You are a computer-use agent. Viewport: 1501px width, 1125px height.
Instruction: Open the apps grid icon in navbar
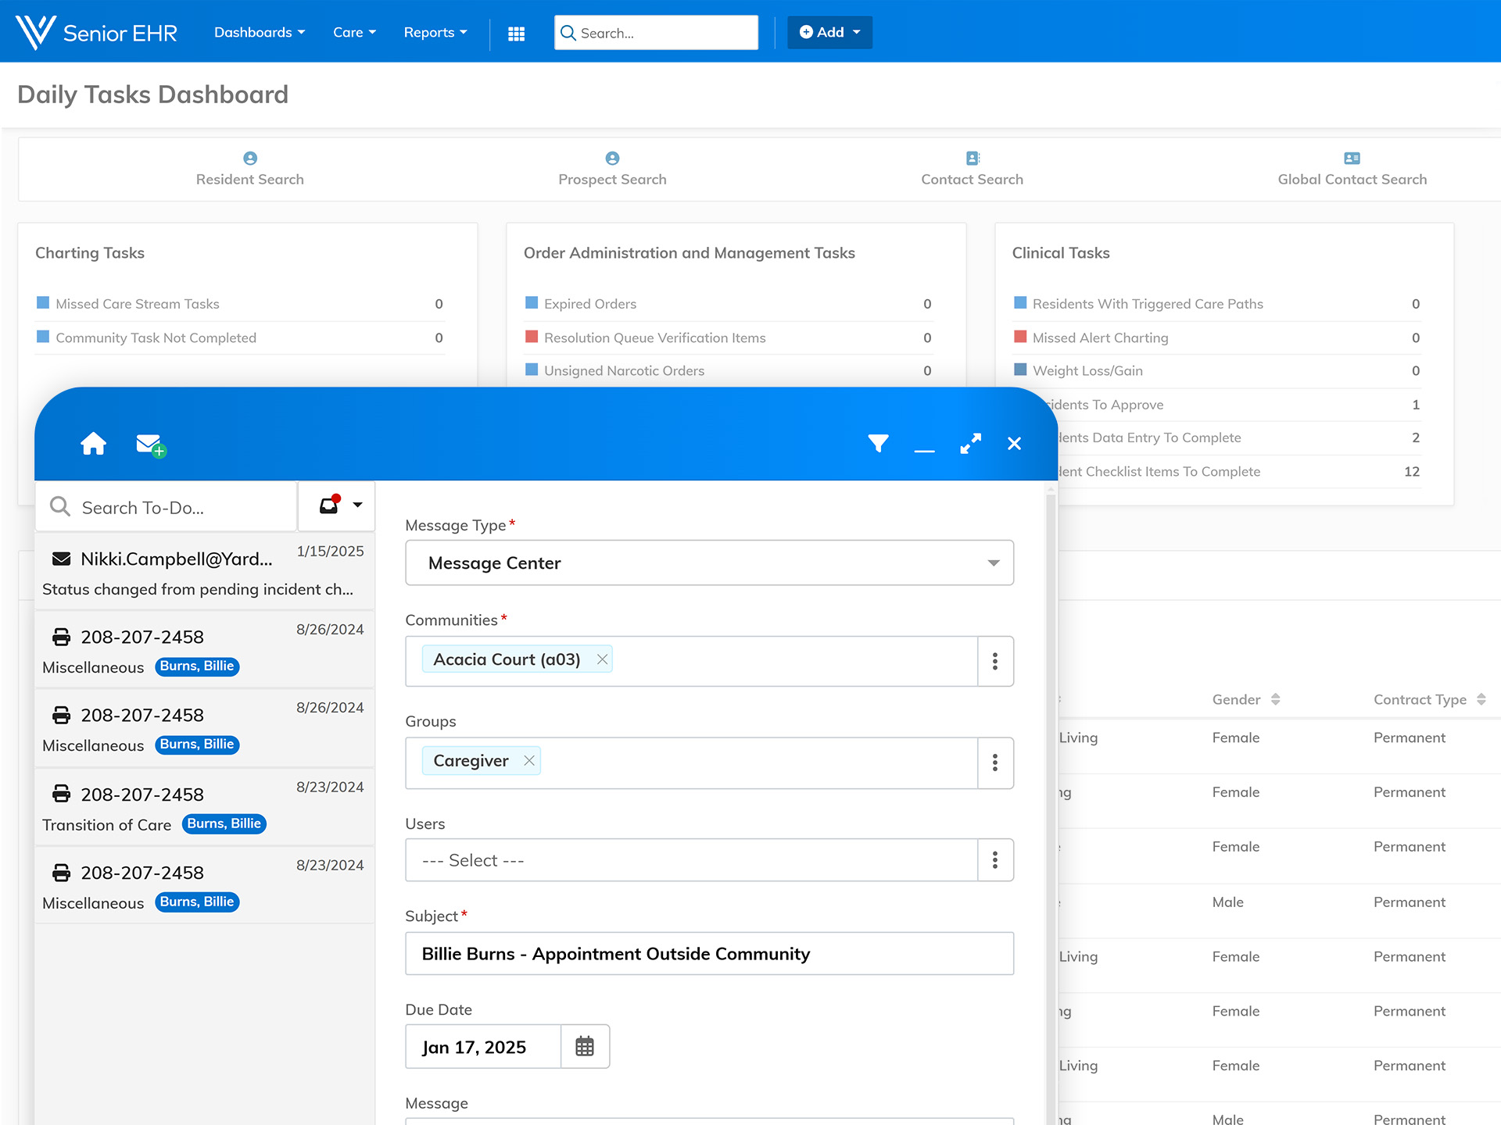pyautogui.click(x=516, y=34)
